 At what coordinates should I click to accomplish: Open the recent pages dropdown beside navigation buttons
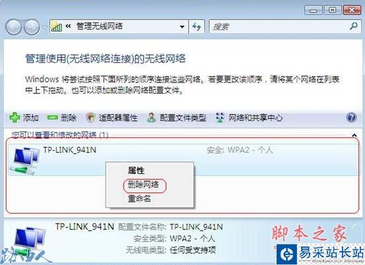pos(44,28)
